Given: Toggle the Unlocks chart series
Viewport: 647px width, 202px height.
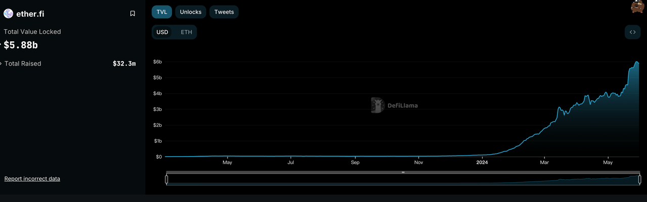Looking at the screenshot, I should coord(191,12).
